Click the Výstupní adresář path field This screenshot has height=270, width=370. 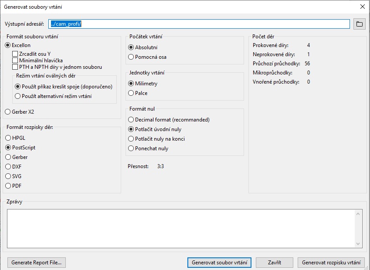click(199, 24)
